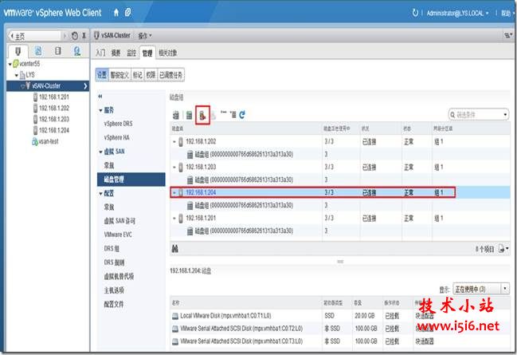The width and height of the screenshot is (517, 355).
Task: Collapse the settings side menu with double arrow
Action: 100,97
